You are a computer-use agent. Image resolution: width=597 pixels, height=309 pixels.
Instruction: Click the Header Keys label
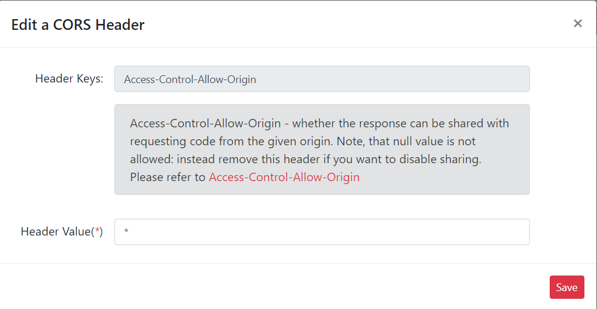[69, 79]
